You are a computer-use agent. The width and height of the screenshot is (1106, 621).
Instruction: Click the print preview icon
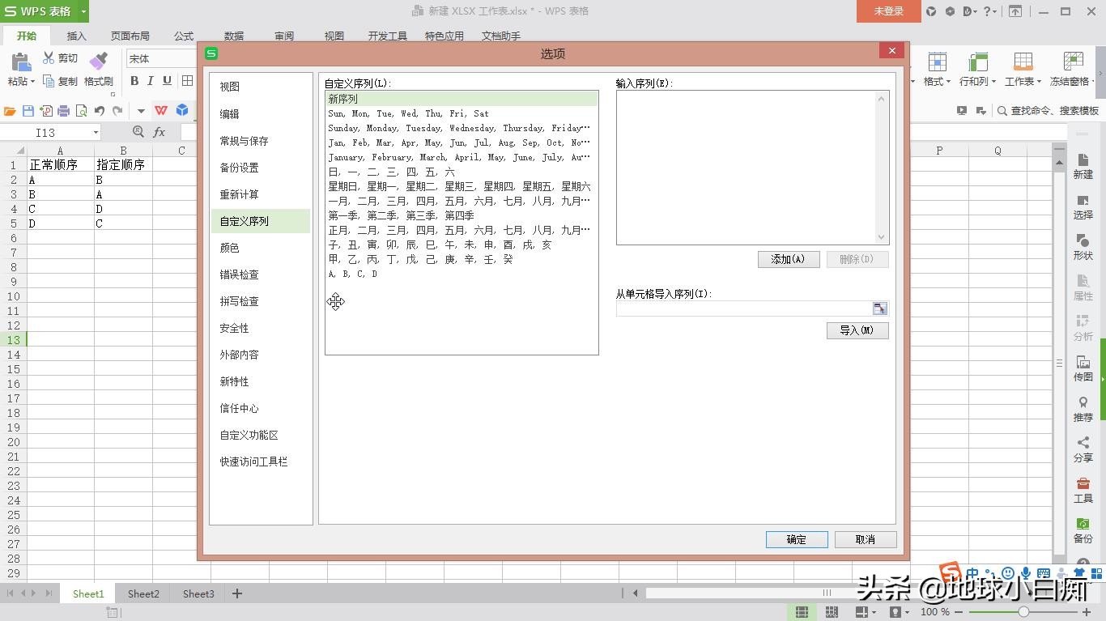coord(81,111)
